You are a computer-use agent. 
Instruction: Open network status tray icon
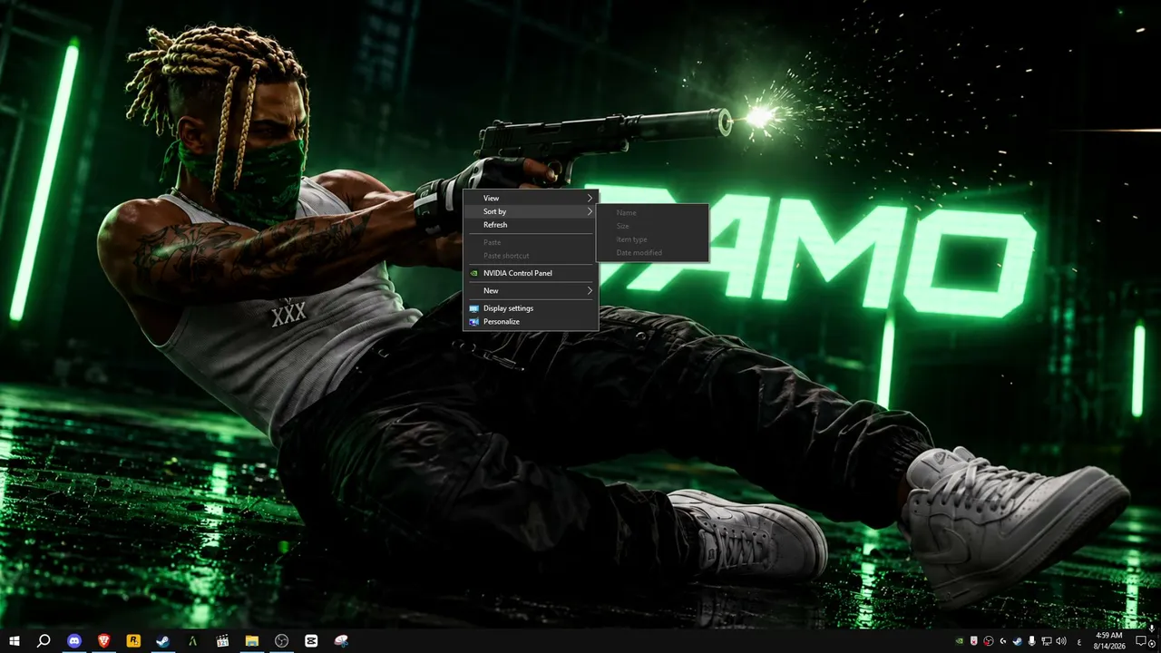pos(1047,641)
